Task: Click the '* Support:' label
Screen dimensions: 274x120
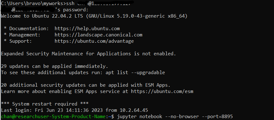Action: (18, 41)
